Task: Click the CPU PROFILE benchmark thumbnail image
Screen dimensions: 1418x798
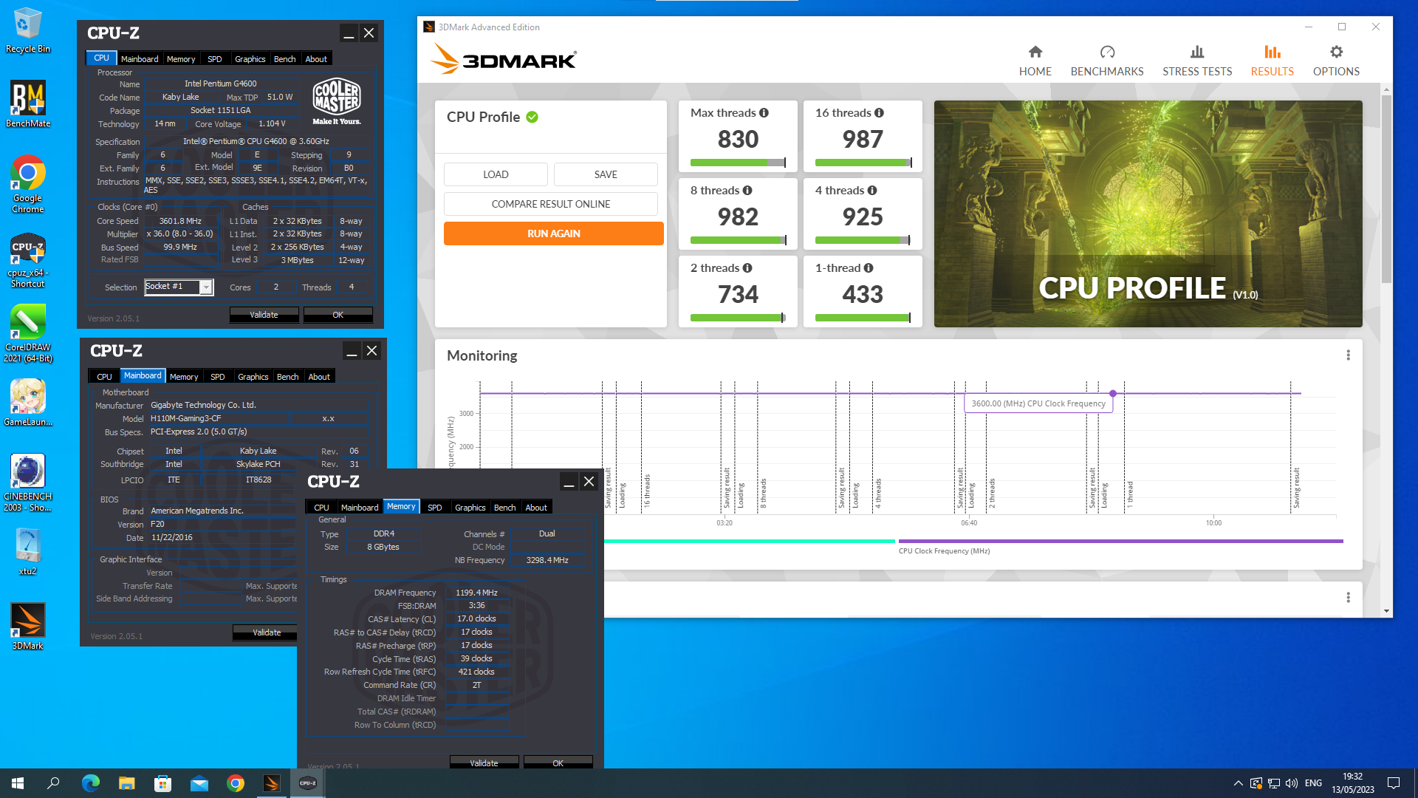Action: click(x=1148, y=214)
